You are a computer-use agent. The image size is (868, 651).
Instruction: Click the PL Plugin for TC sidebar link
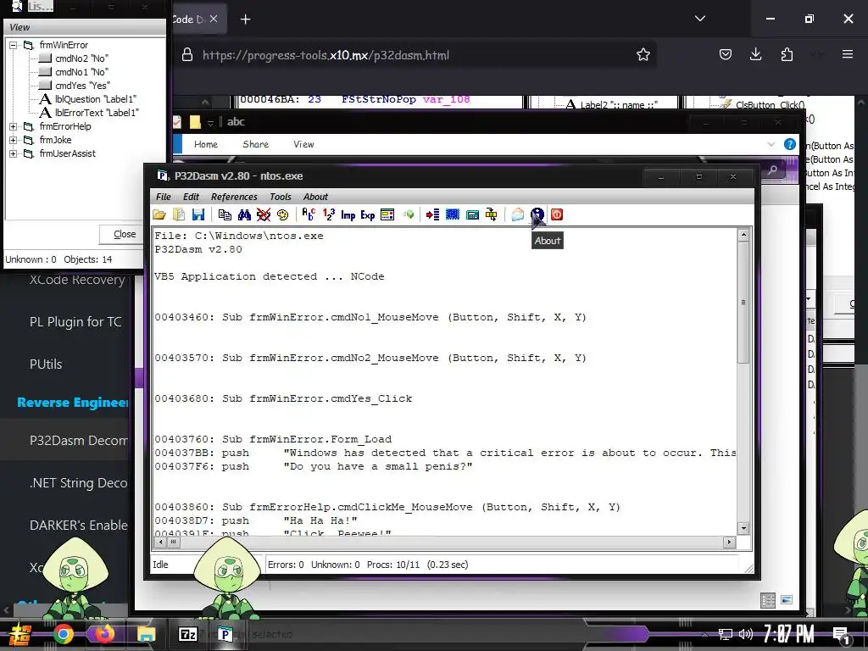[75, 321]
